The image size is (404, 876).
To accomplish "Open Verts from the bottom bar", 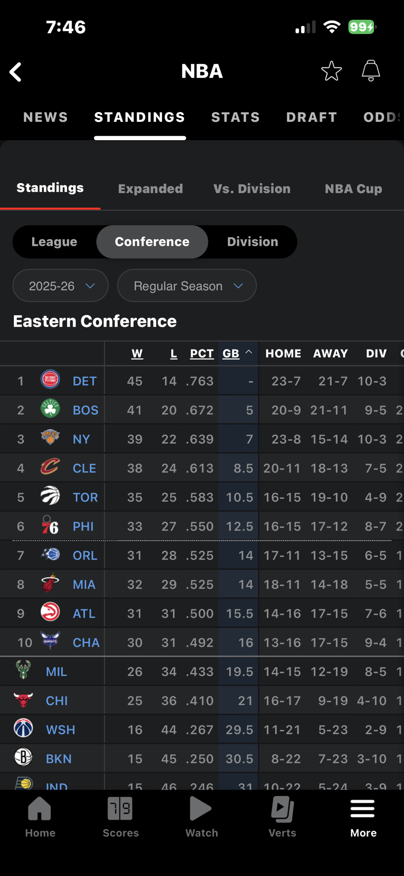I will pos(282,816).
